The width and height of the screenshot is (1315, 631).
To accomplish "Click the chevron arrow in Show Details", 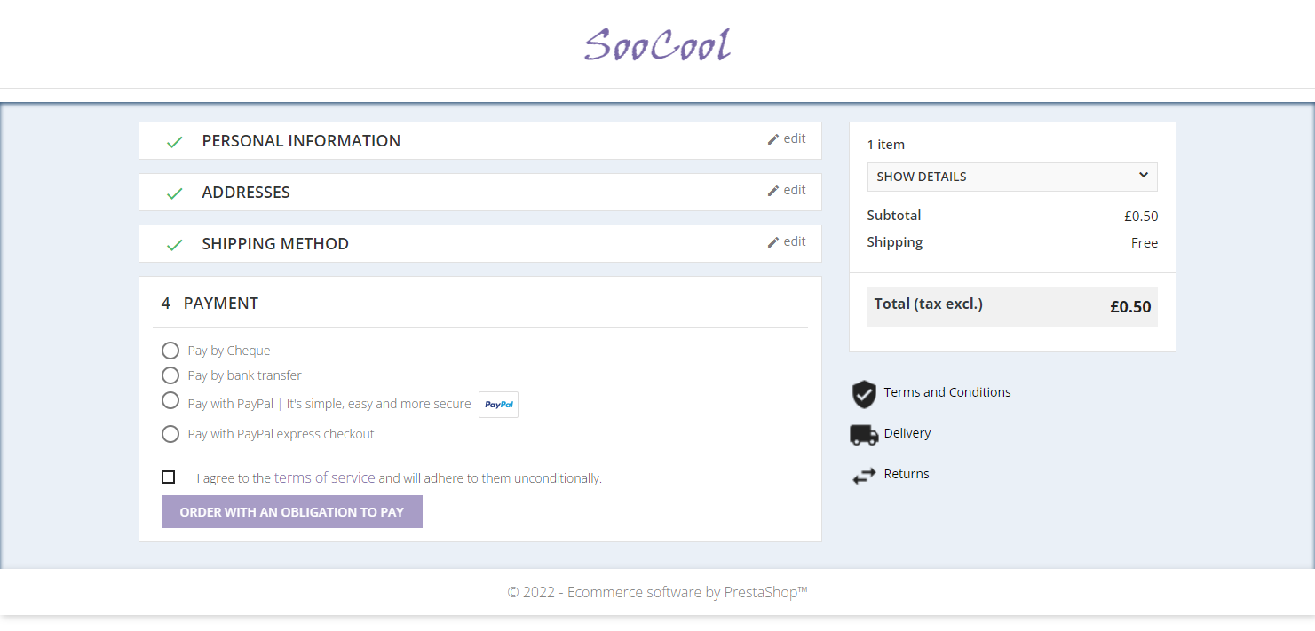I will 1144,175.
